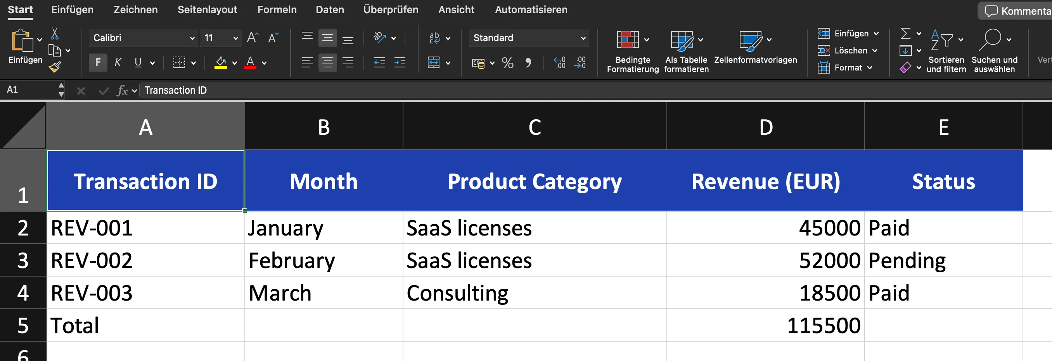Viewport: 1052px width, 361px height.
Task: Toggle italic formatting with the K button
Action: pos(118,62)
